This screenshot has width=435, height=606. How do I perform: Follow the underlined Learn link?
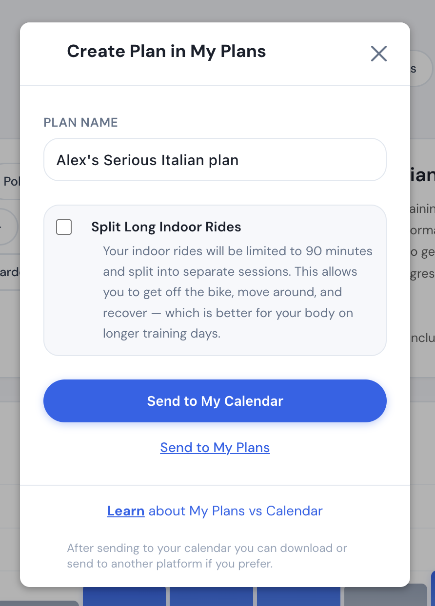(x=126, y=511)
